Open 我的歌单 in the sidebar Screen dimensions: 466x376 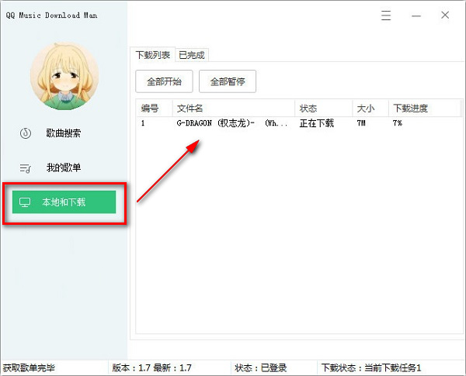coord(64,167)
